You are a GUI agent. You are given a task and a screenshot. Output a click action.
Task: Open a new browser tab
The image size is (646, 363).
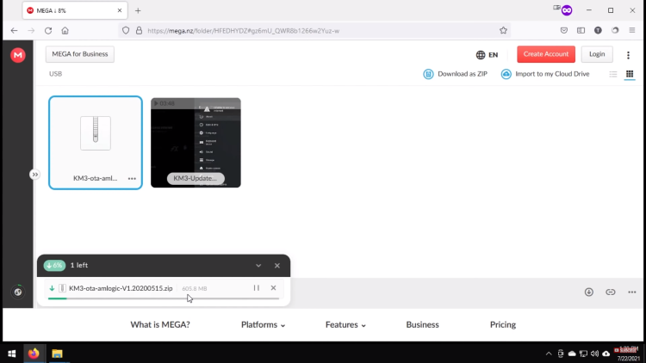[138, 10]
